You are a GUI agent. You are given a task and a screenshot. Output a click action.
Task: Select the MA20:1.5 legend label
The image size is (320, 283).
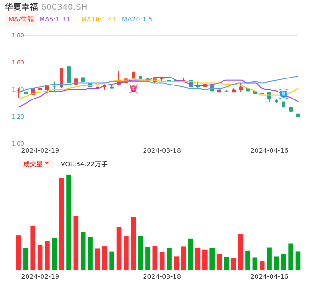[137, 20]
